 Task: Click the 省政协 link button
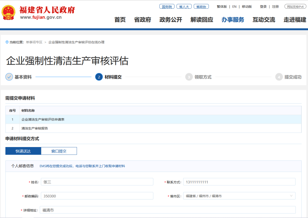[x=201, y=6]
